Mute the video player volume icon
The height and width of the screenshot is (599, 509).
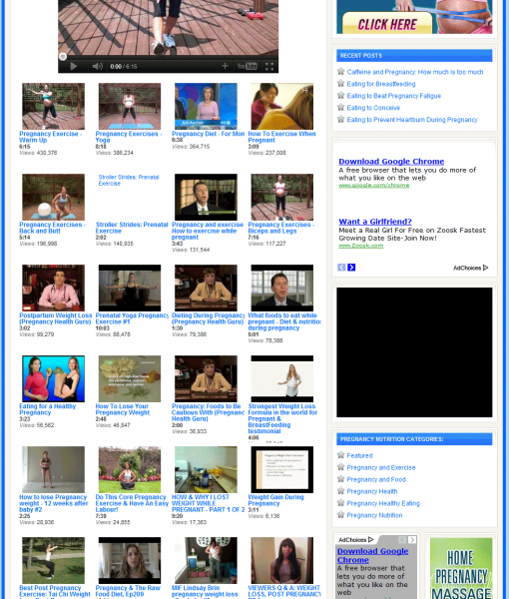tap(98, 67)
